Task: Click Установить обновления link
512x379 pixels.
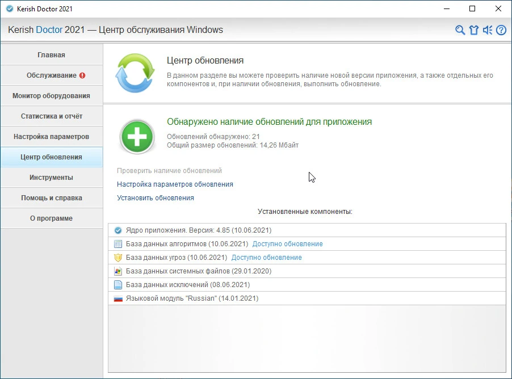Action: point(156,198)
